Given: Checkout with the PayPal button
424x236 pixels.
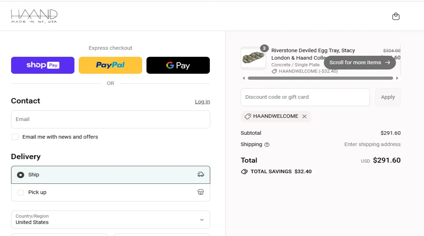Looking at the screenshot, I should 110,65.
